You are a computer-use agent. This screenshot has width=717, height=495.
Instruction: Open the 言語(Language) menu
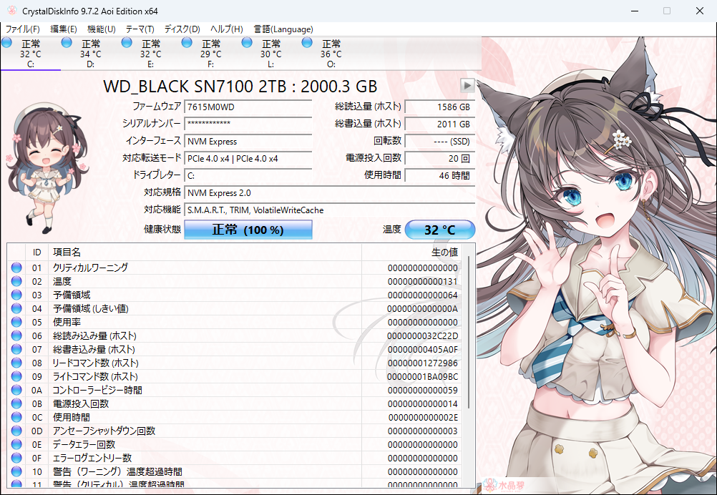pos(283,29)
